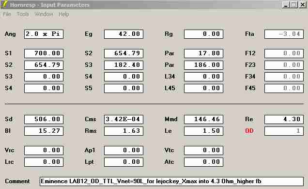308x189 pixels.
Task: Click the Rg input field
Action: [x=204, y=34]
